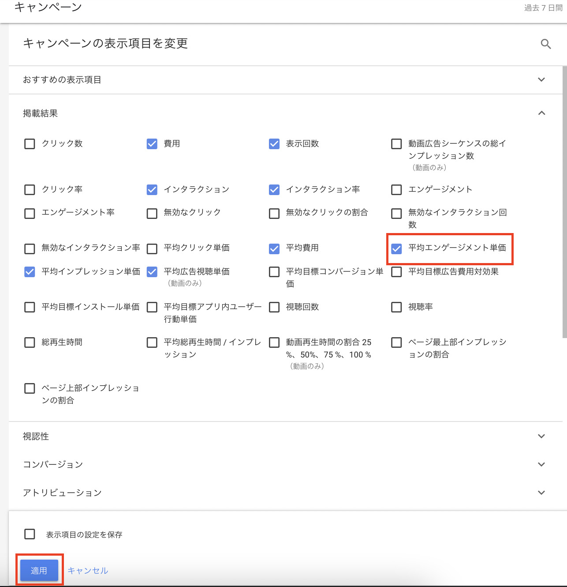Check the 総再生時間 checkbox
The width and height of the screenshot is (567, 587).
click(30, 342)
